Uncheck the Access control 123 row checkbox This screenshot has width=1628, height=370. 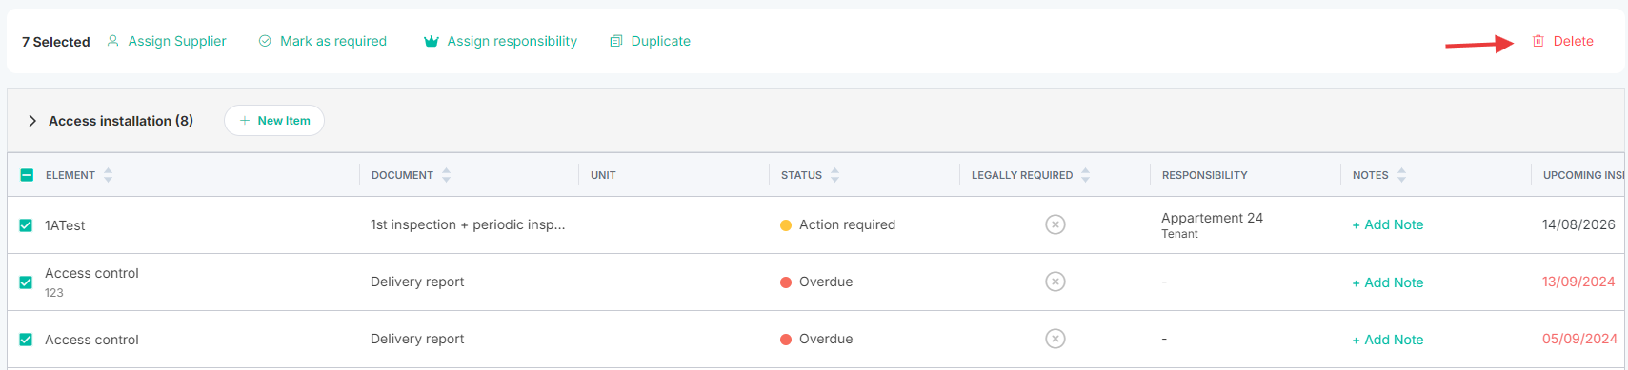coord(26,282)
